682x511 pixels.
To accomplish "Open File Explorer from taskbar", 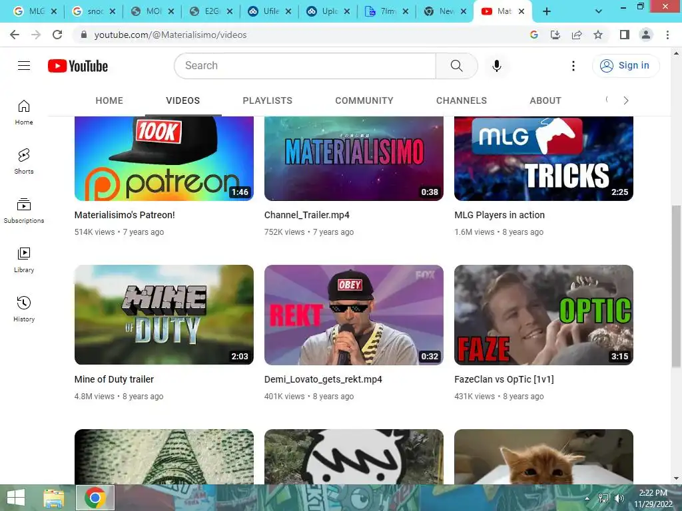I will (x=54, y=498).
